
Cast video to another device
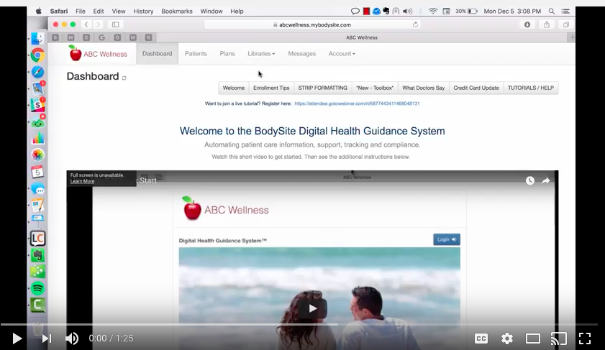[x=559, y=339]
